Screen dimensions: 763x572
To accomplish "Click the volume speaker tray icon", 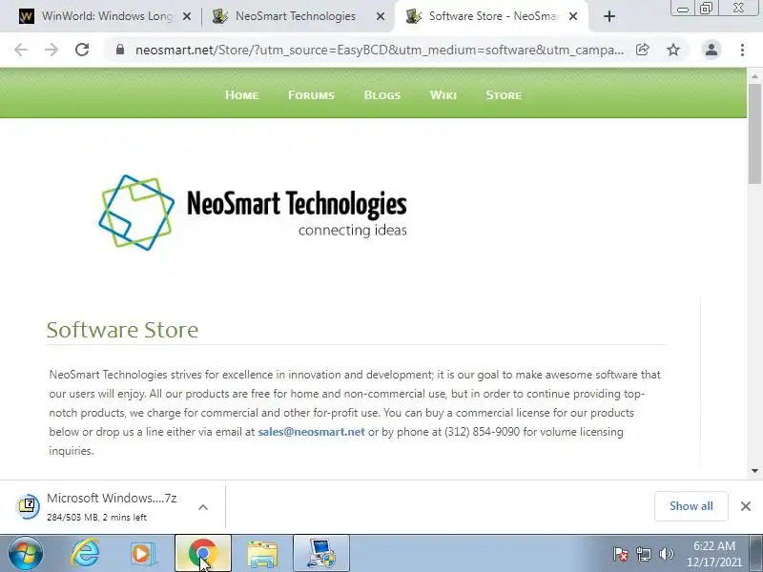I will [x=666, y=554].
